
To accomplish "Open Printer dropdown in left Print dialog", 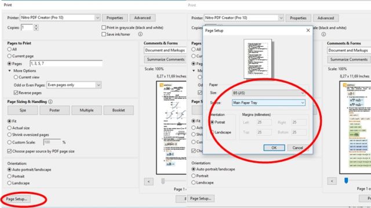I will tap(60, 18).
